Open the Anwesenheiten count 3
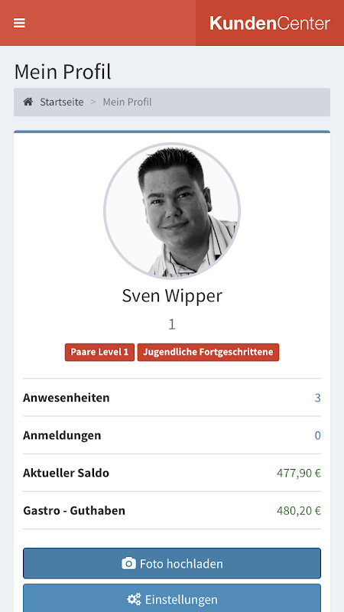Viewport: 344px width, 612px height. pyautogui.click(x=318, y=398)
